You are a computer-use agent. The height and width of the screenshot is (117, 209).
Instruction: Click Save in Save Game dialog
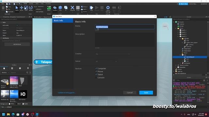146,93
